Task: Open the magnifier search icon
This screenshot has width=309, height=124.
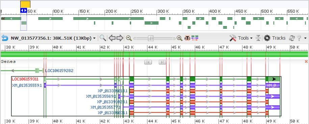Action: click(x=103, y=38)
